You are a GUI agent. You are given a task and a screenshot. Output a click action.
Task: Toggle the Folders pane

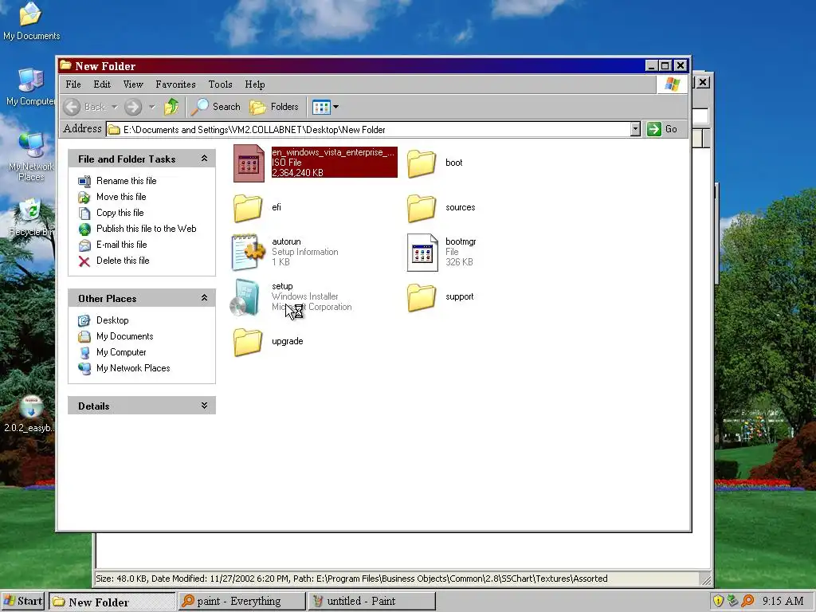274,107
